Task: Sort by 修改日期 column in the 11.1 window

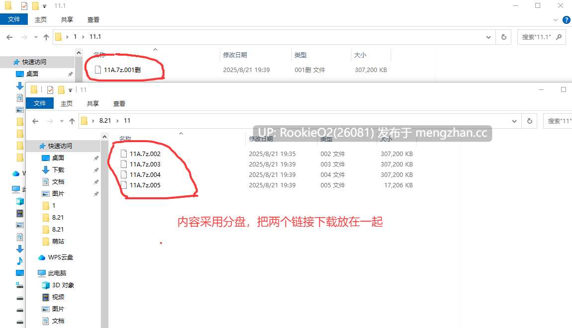Action: (x=235, y=55)
